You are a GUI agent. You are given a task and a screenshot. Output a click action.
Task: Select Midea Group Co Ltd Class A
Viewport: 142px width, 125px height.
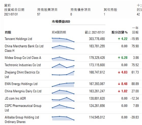(x=23, y=58)
